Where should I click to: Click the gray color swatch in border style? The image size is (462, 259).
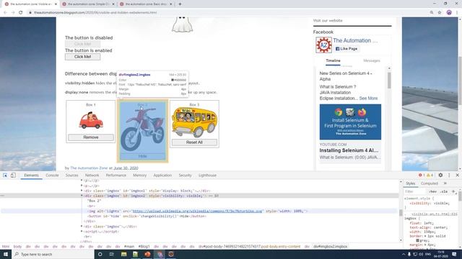[417, 240]
